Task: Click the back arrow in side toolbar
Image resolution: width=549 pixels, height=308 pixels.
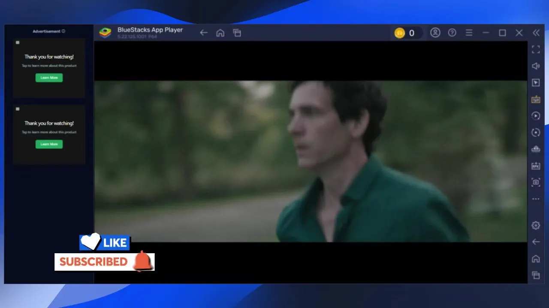Action: coord(536,242)
